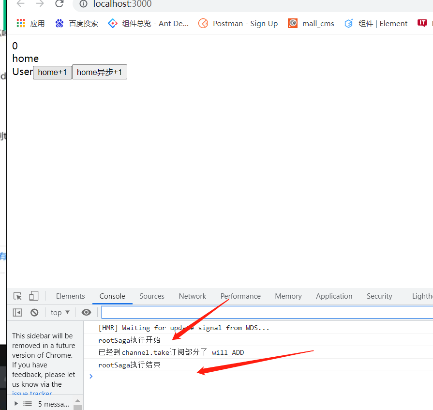The image size is (433, 410).
Task: Click the browser forward arrow
Action: 40,3
